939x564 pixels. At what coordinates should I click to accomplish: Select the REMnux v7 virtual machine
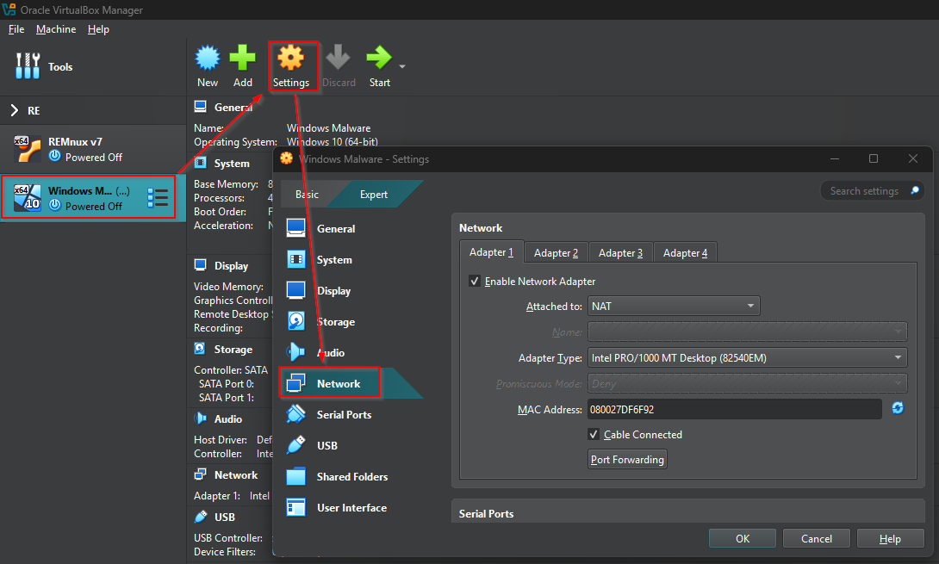pos(93,149)
